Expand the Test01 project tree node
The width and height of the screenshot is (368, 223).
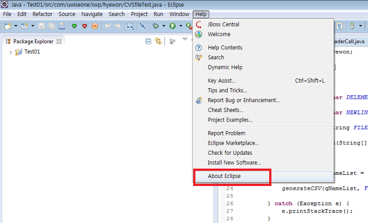(11, 52)
